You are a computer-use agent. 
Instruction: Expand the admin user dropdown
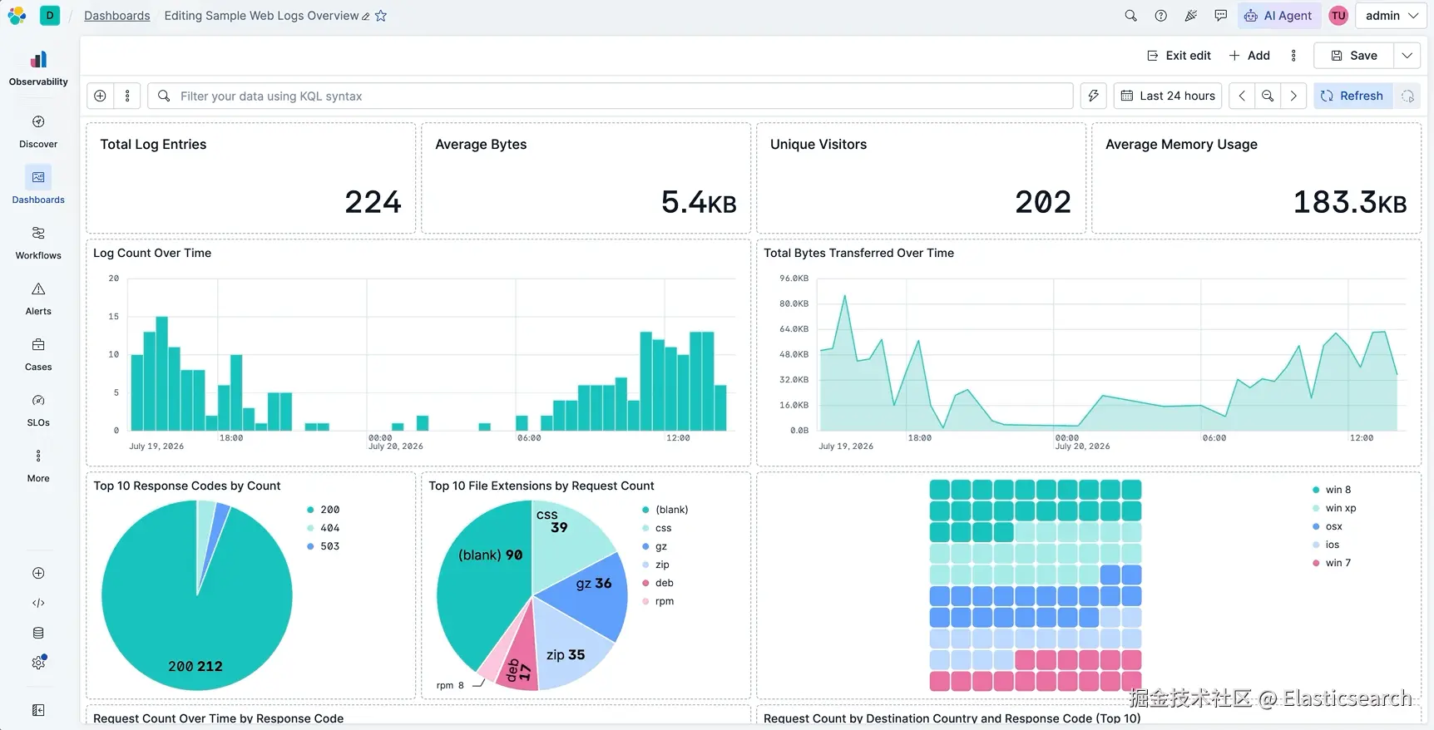click(1392, 16)
